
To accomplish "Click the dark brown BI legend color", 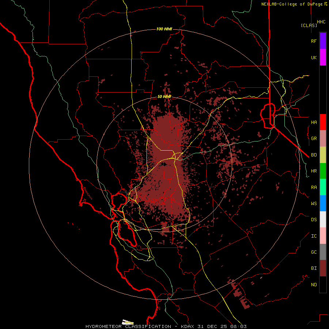I will coord(323,268).
